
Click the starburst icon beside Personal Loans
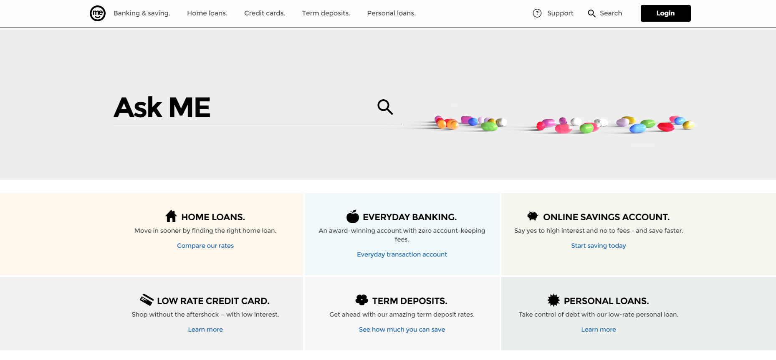coord(554,300)
